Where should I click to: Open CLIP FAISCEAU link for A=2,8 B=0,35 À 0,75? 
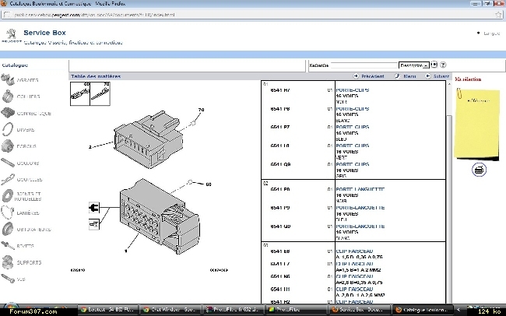(x=354, y=276)
